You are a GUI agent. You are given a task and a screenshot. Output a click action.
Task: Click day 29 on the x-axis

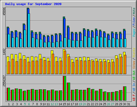point(120,104)
